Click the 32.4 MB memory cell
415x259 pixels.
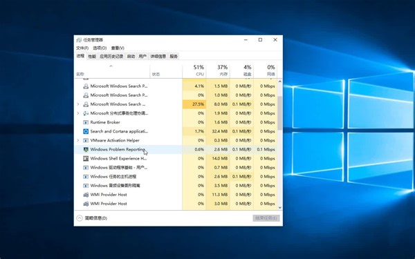tap(218, 131)
